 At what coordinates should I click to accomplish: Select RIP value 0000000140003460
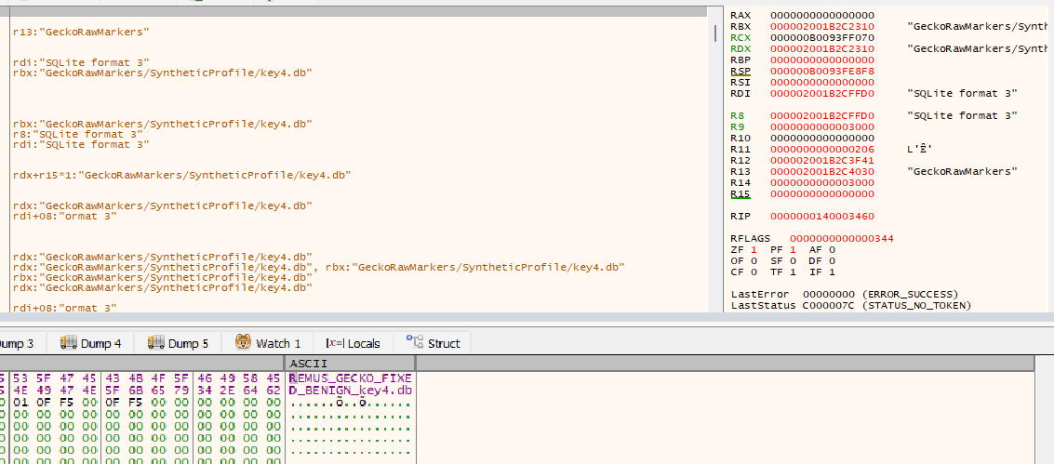822,217
